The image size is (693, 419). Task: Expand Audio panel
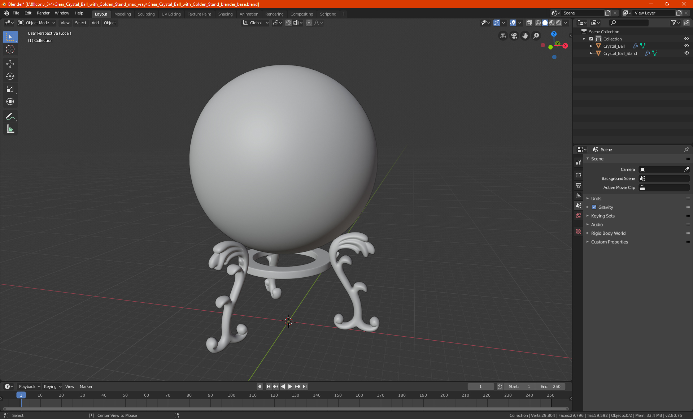tap(597, 225)
